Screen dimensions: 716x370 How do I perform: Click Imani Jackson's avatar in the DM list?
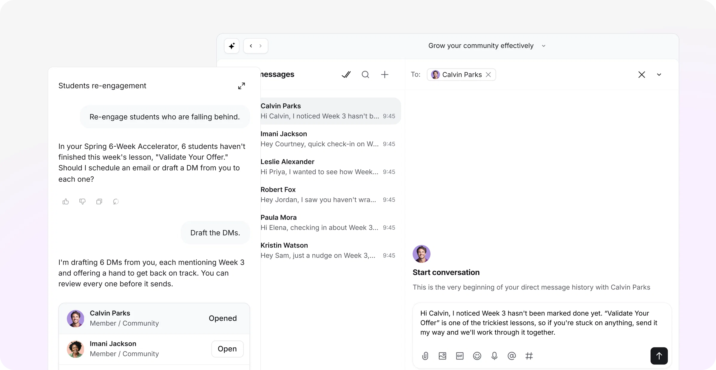(x=75, y=349)
